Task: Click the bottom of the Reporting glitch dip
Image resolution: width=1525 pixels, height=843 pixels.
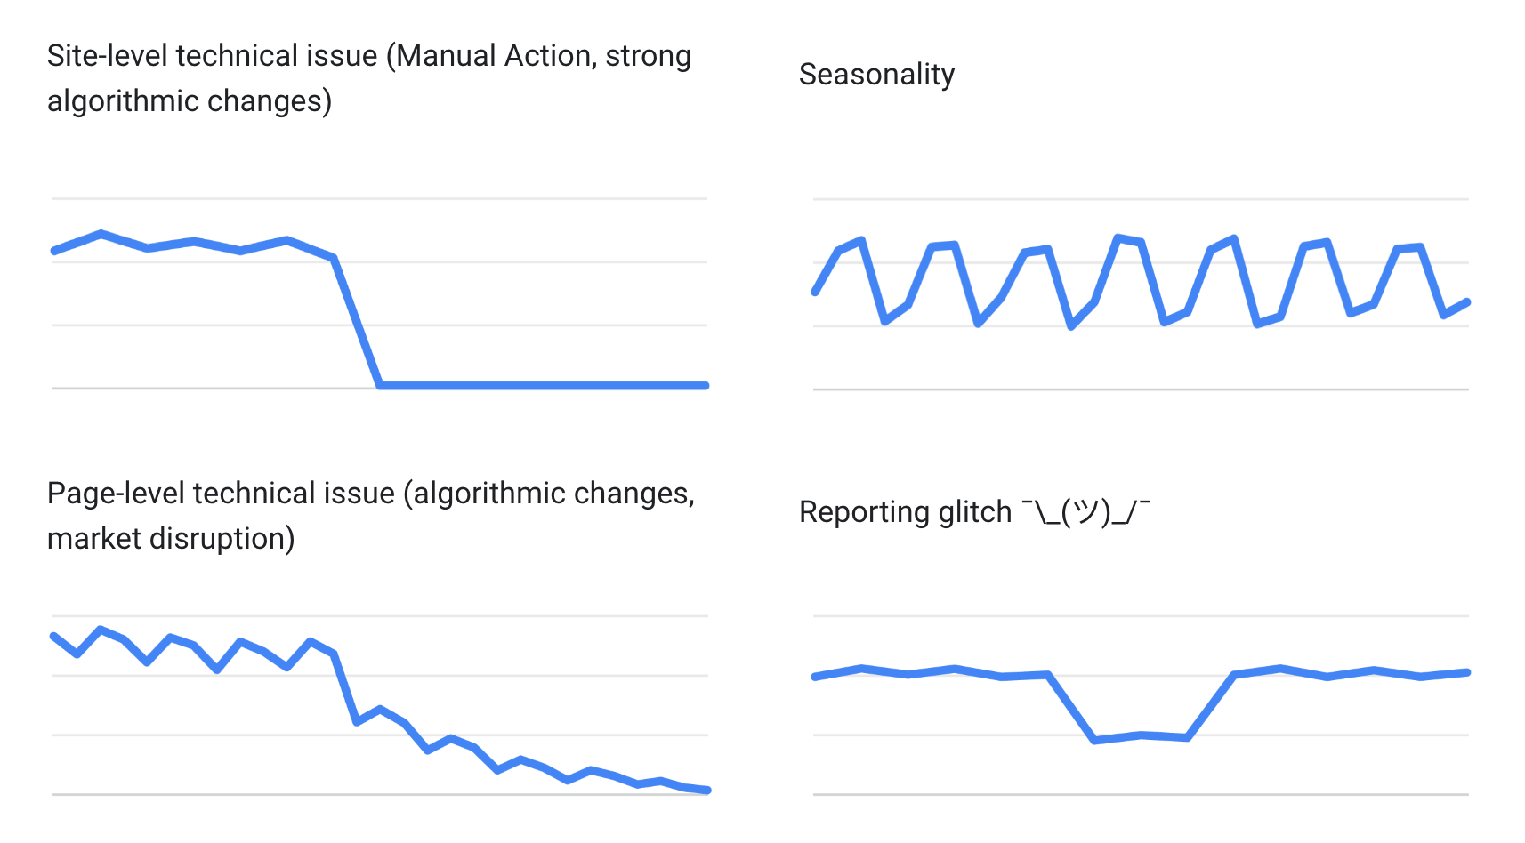Action: (1141, 736)
